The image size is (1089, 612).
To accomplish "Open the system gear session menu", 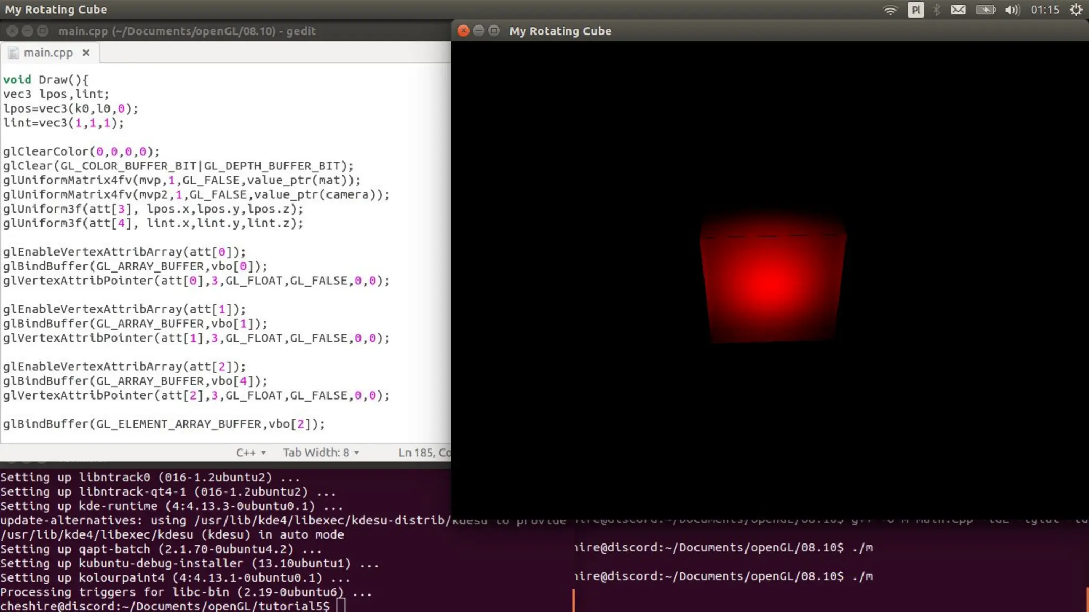I will pos(1076,10).
